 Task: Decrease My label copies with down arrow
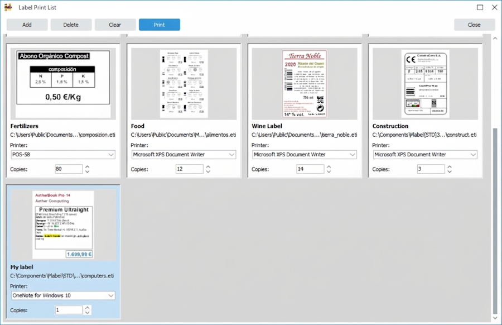[x=88, y=313]
